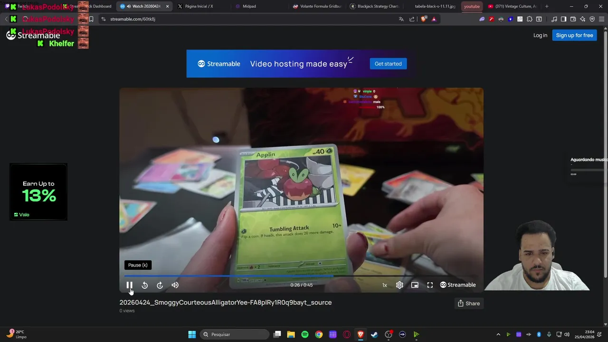This screenshot has height=342, width=608.
Task: Open the volume control in the system tray
Action: click(x=567, y=334)
